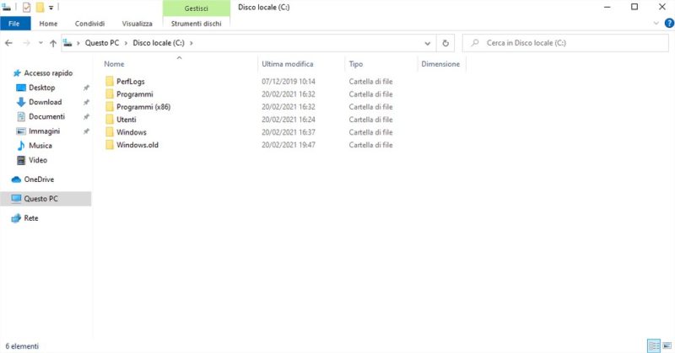The height and width of the screenshot is (353, 675).
Task: Select the Windows.old folder
Action: click(x=137, y=145)
